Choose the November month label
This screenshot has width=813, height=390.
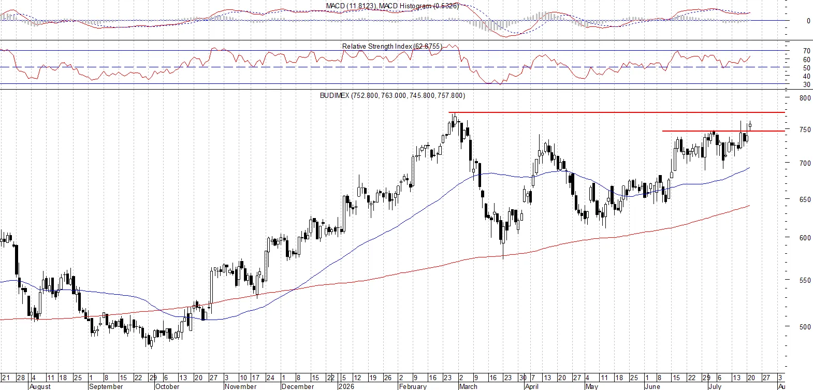(x=241, y=386)
